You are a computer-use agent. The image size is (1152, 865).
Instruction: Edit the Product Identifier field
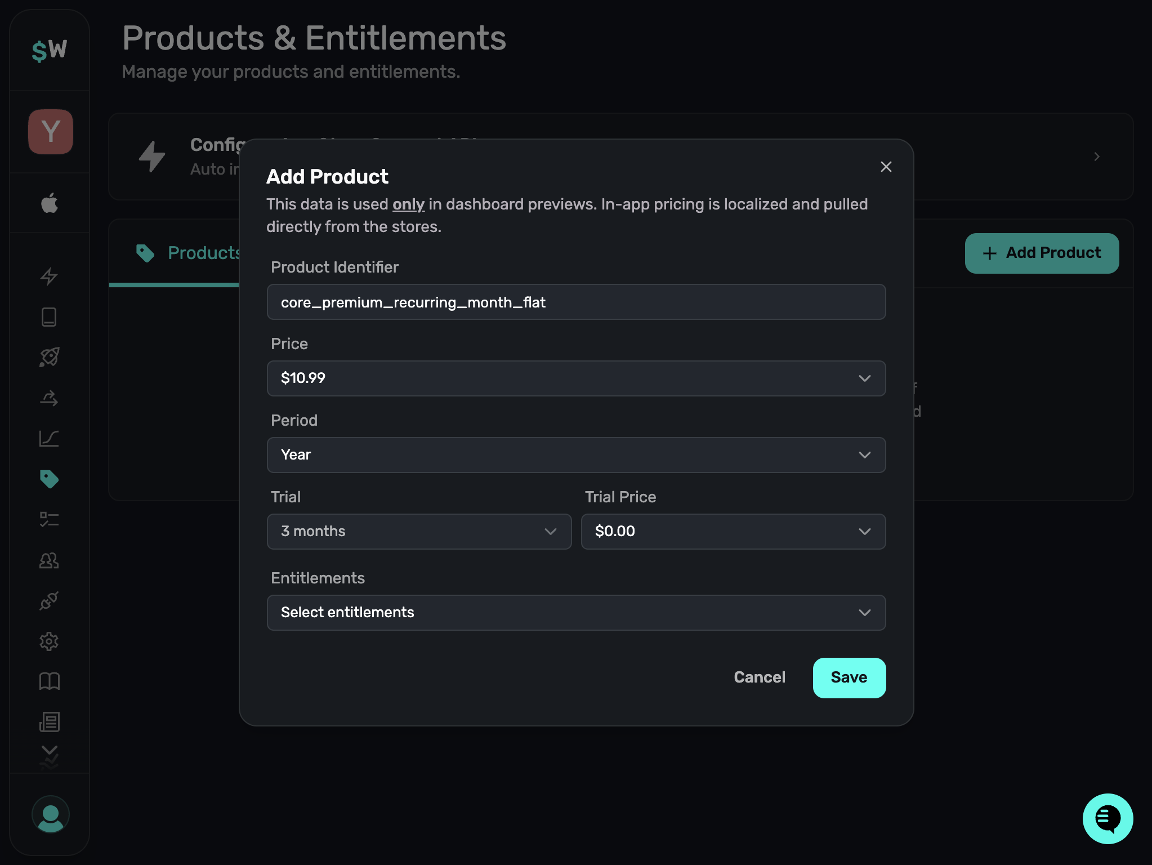coord(576,302)
